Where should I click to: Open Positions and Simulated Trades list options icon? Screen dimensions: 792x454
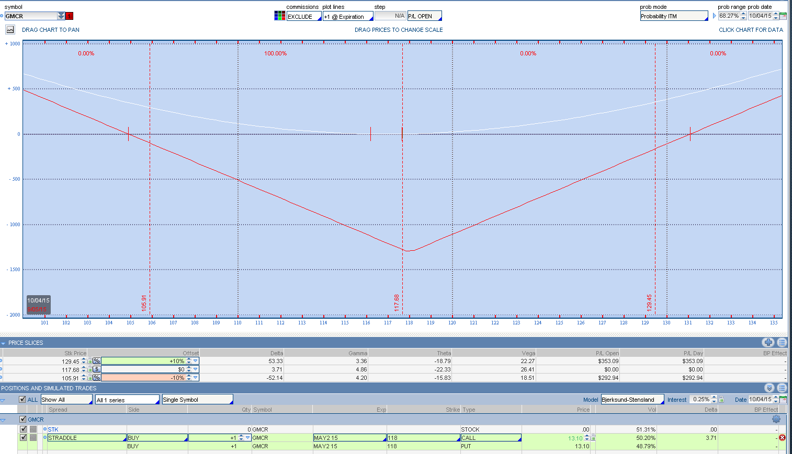click(782, 388)
